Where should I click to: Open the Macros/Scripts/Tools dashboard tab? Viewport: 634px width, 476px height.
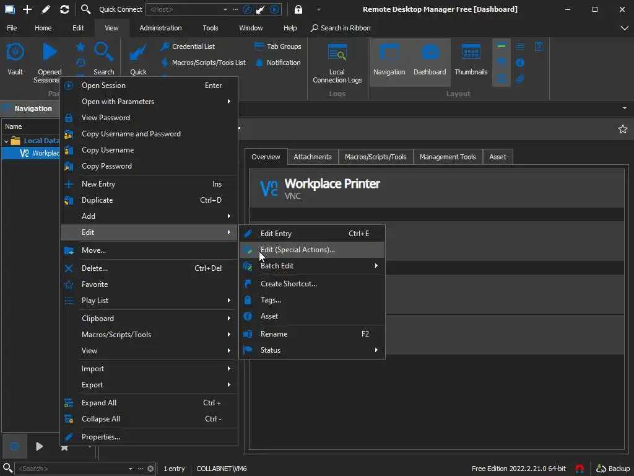click(375, 157)
